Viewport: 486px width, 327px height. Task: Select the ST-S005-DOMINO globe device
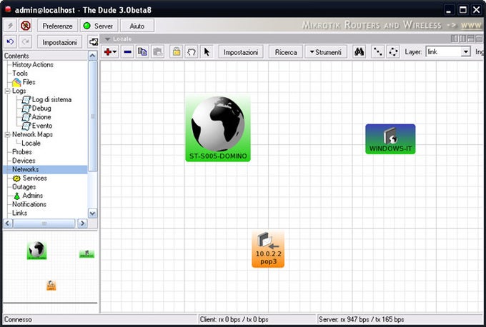pos(218,129)
